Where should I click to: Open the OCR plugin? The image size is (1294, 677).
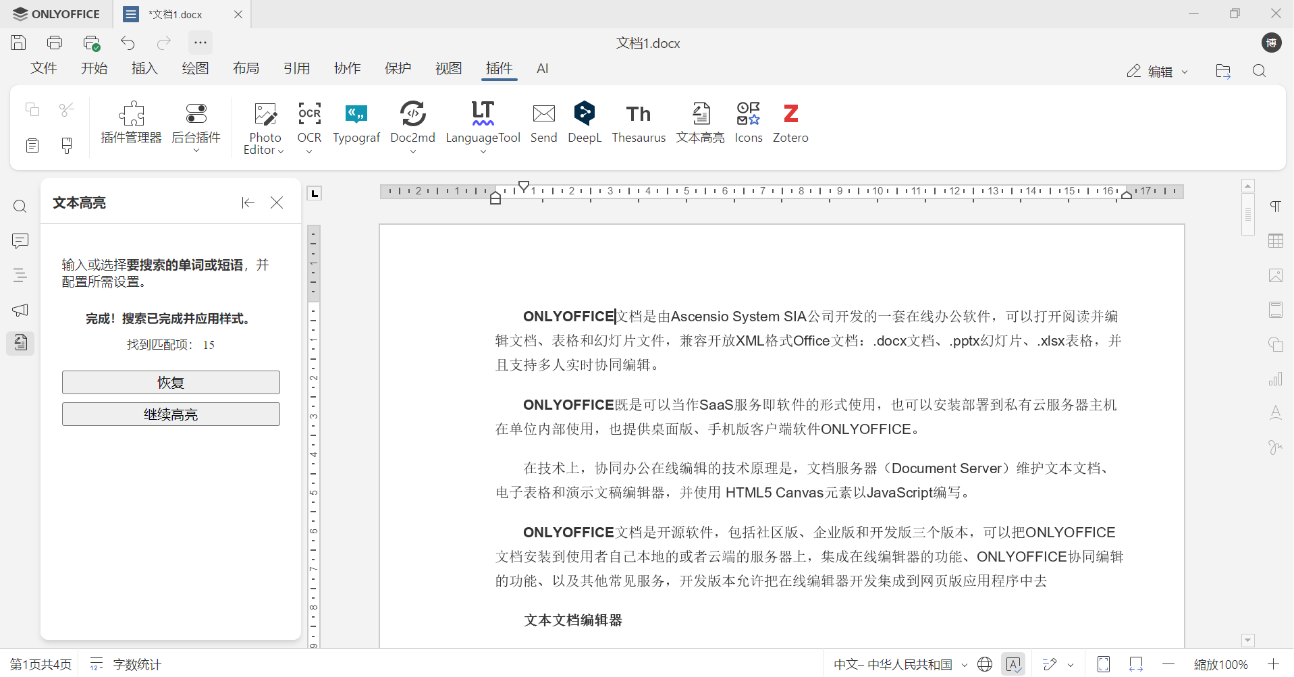coord(309,122)
